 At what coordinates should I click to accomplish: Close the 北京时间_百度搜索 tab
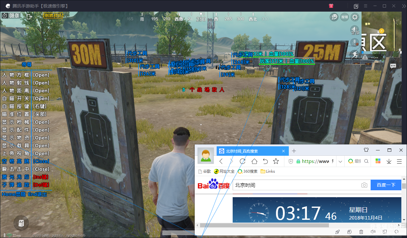pos(284,151)
